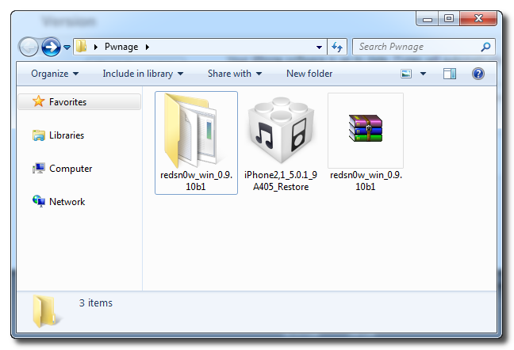Click the redsn0w archive's name label
The width and height of the screenshot is (514, 350).
[366, 181]
